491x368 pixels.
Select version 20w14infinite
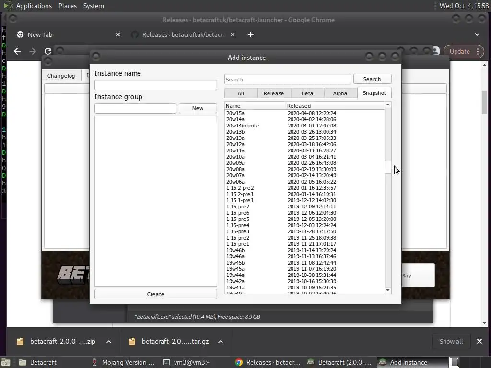click(304, 126)
